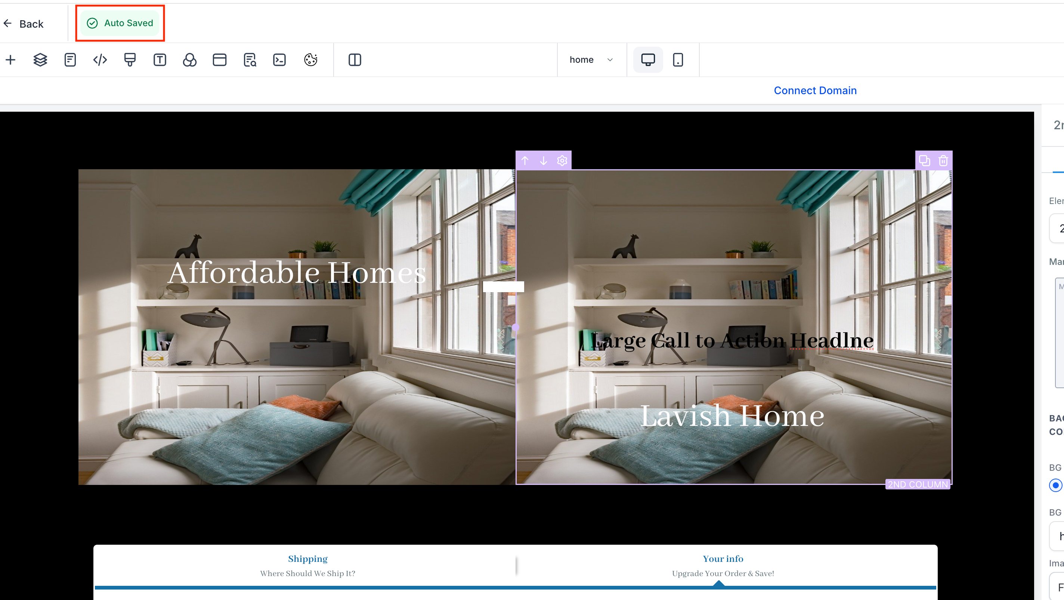Open the layers panel icon

pos(40,60)
